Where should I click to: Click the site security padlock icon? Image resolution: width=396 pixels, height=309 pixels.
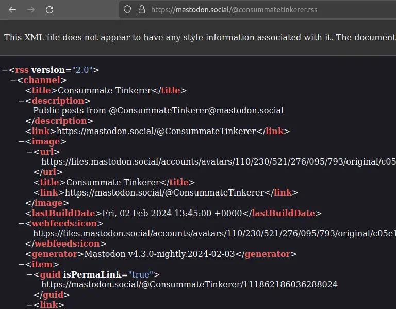tap(141, 10)
